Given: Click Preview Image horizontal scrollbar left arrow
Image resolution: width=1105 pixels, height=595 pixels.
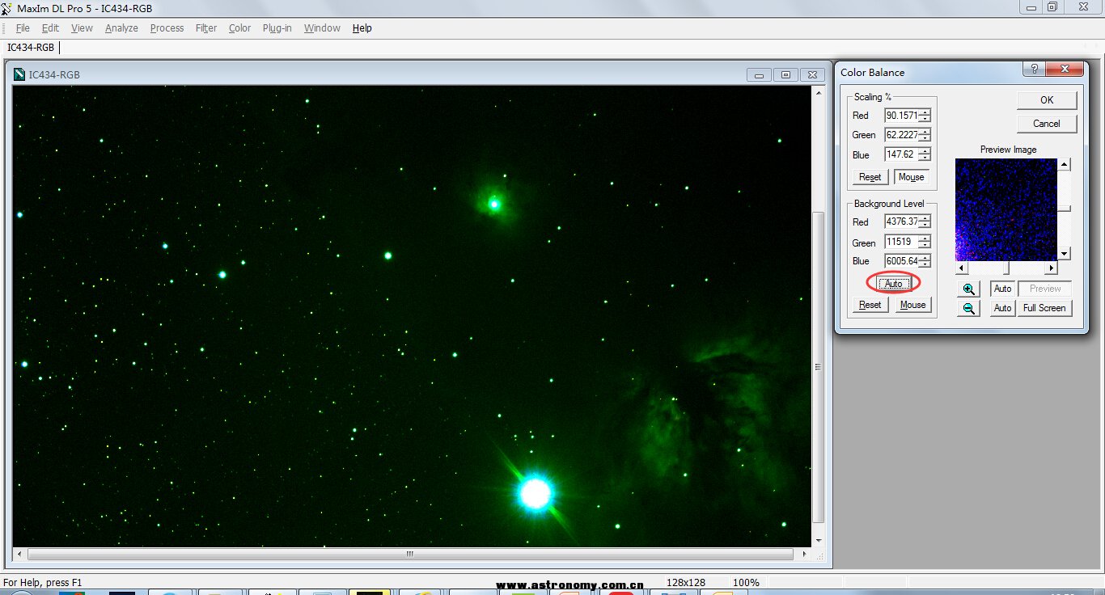Looking at the screenshot, I should tap(961, 268).
